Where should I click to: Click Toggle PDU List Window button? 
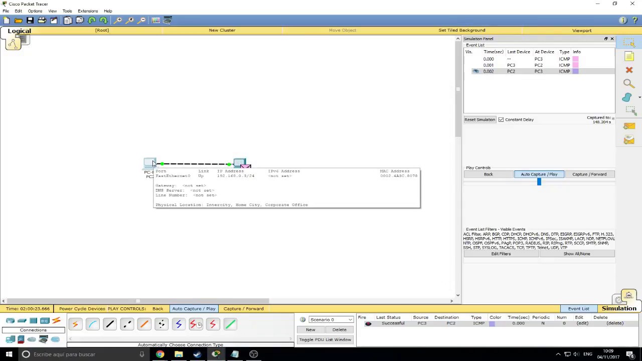325,339
